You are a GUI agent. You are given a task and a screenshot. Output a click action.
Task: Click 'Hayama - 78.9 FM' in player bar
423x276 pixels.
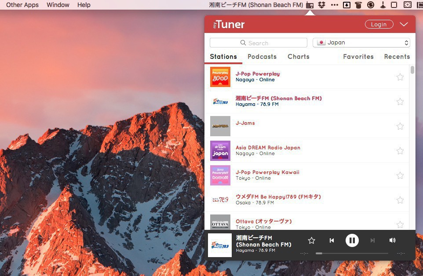255,251
